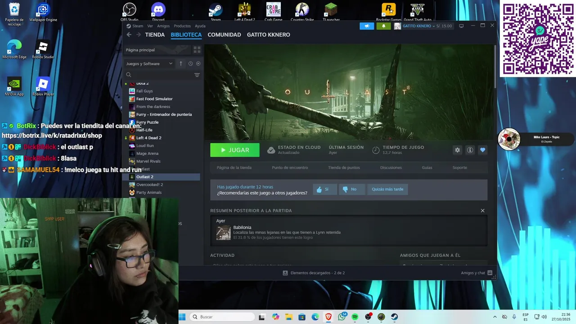Switch to collections grid view icon
576x324 pixels.
(197, 50)
